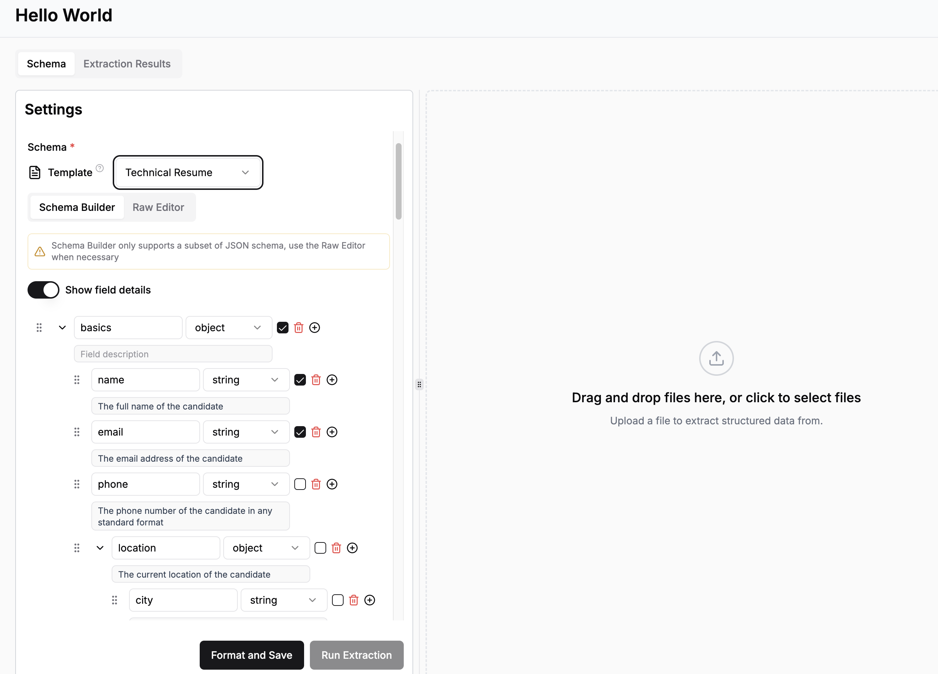This screenshot has height=674, width=938.
Task: Click the Field description input under basics
Action: pyautogui.click(x=173, y=354)
